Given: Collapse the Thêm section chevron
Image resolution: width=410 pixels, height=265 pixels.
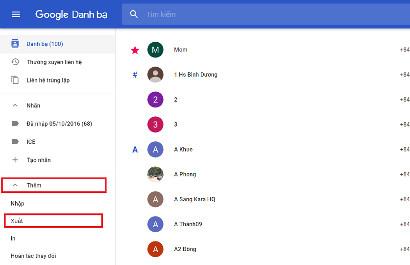Looking at the screenshot, I should 15,185.
